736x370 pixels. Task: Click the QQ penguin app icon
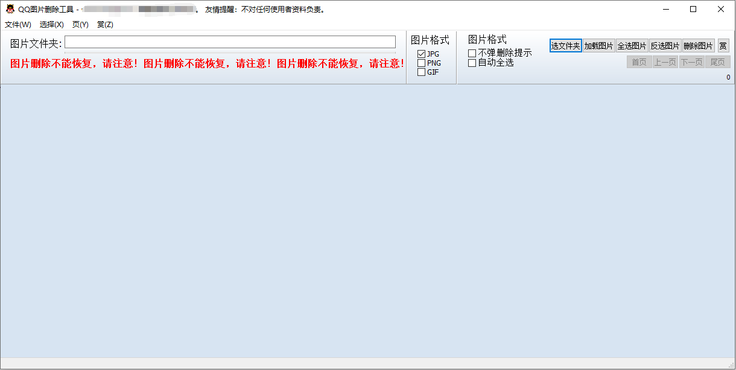click(10, 9)
